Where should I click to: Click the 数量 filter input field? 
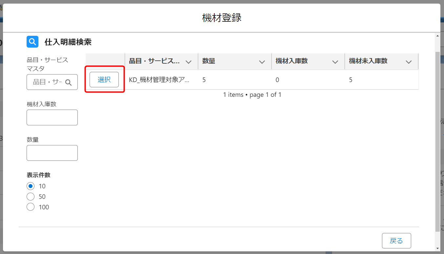52,153
